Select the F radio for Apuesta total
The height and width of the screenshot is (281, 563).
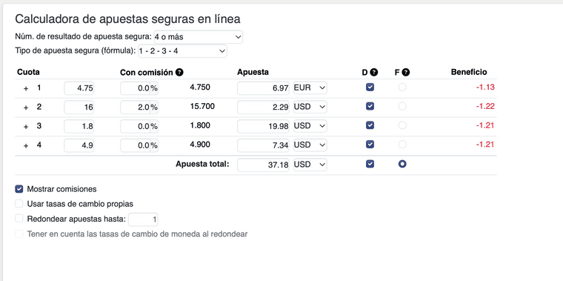tap(402, 164)
